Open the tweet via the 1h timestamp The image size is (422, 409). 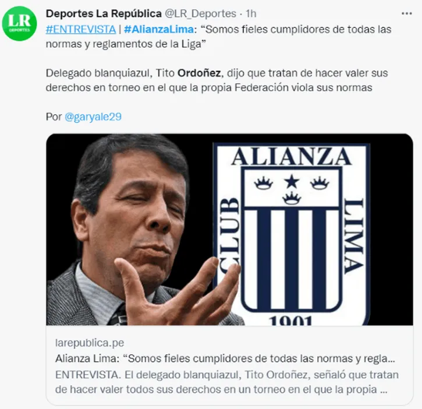[x=251, y=13]
